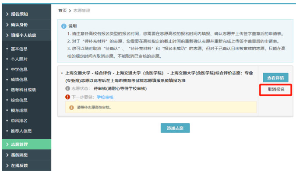Select 选考科目成绩 in the sidebar
This screenshot has height=175, width=296.
[x=23, y=90]
